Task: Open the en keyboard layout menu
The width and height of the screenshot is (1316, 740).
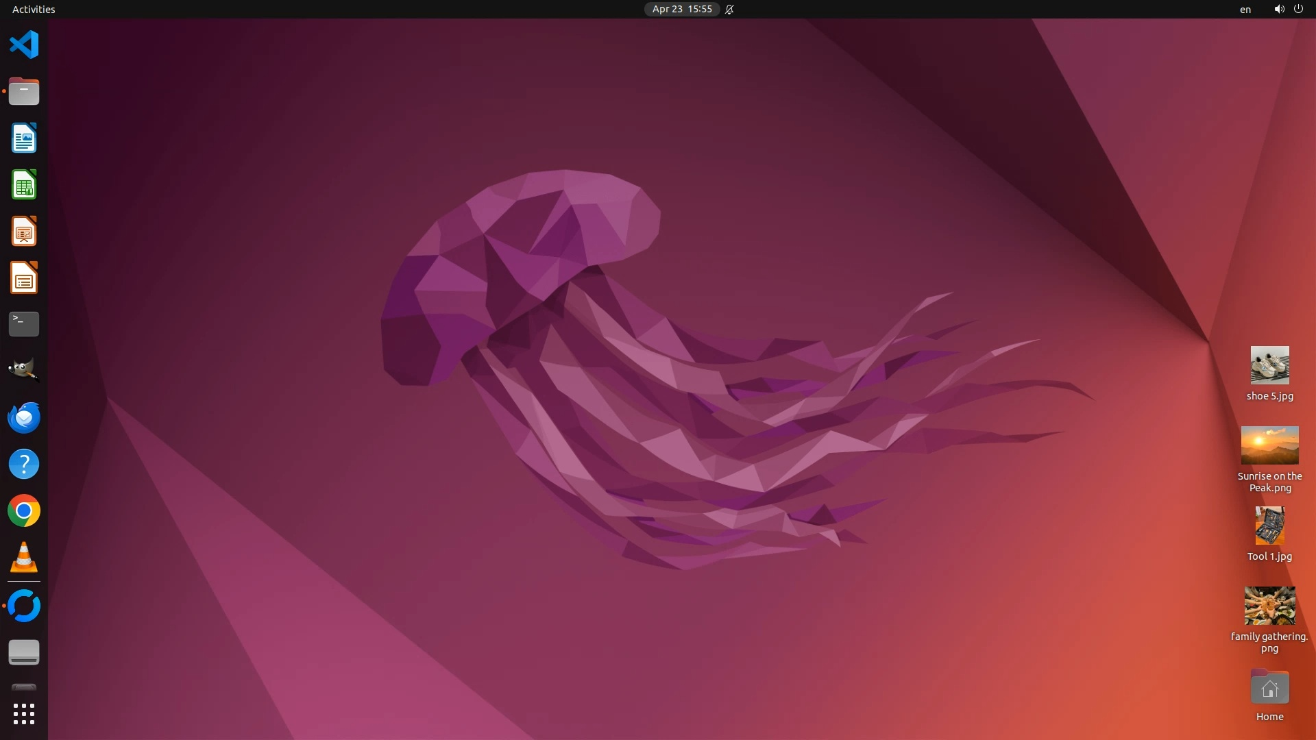Action: (x=1245, y=9)
